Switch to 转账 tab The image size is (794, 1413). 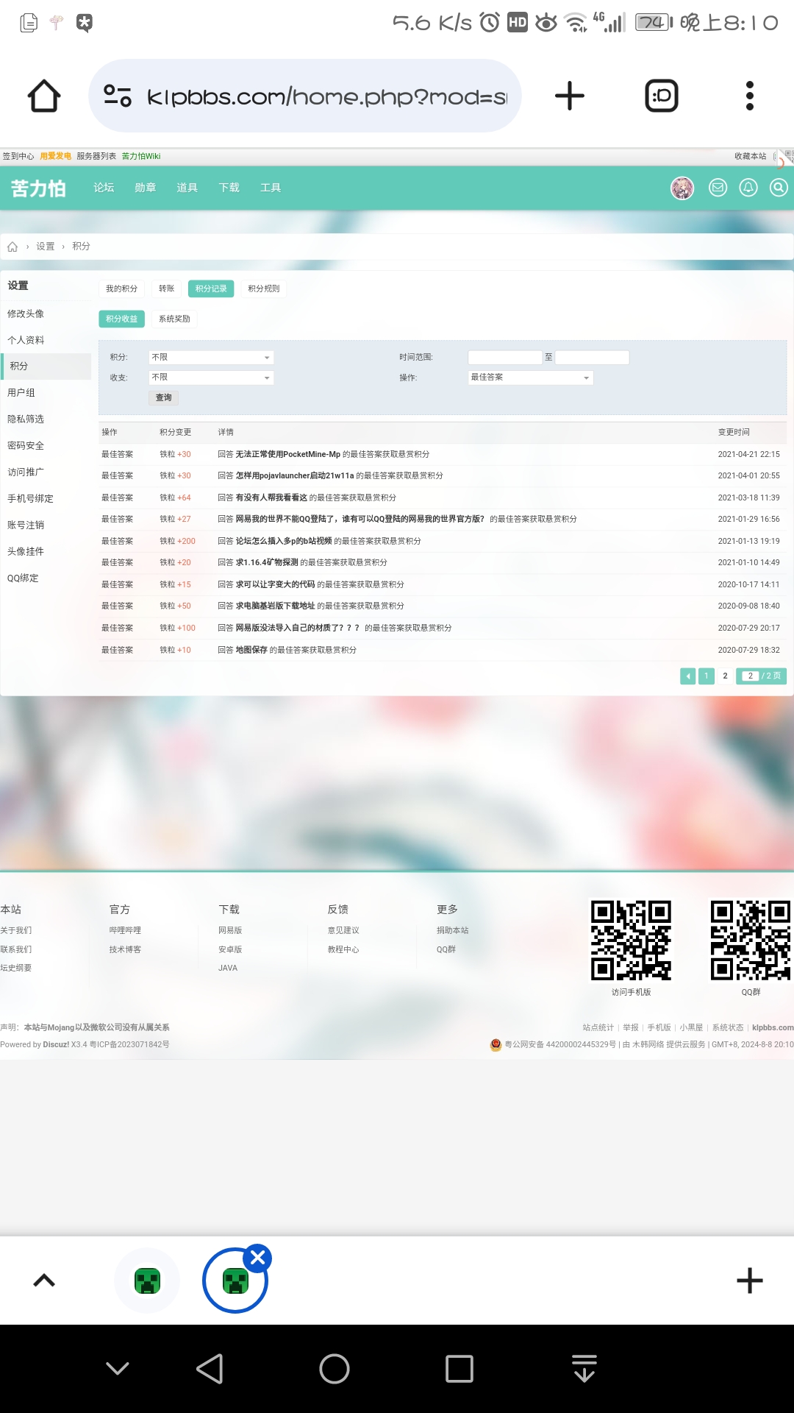click(x=167, y=288)
